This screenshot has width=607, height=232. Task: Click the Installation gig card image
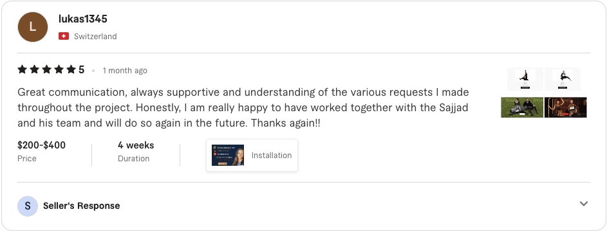(x=228, y=155)
